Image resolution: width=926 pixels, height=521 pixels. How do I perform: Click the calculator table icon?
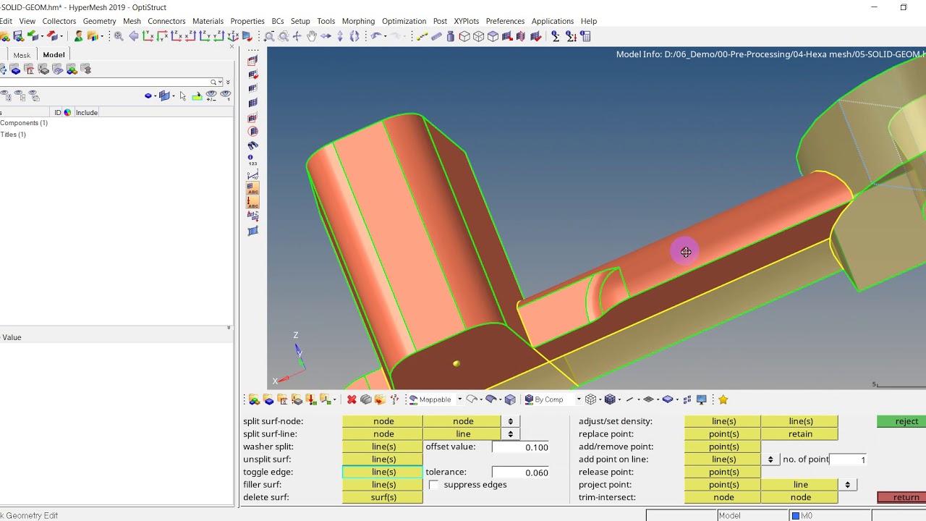point(585,36)
